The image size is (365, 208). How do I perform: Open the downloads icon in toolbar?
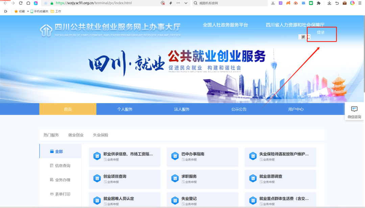tap(329, 3)
